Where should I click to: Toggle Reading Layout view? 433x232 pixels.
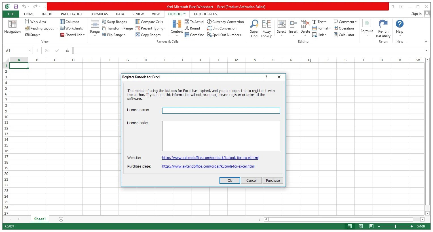tap(39, 28)
